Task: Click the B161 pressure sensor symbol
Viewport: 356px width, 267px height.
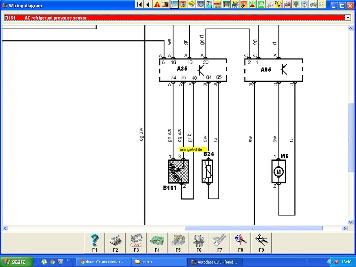Action: [x=179, y=171]
